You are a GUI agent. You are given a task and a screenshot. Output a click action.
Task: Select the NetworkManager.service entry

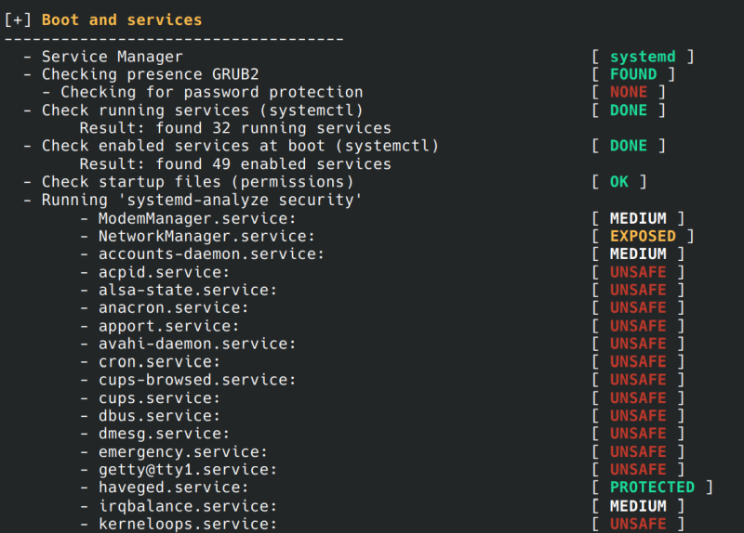(x=206, y=236)
